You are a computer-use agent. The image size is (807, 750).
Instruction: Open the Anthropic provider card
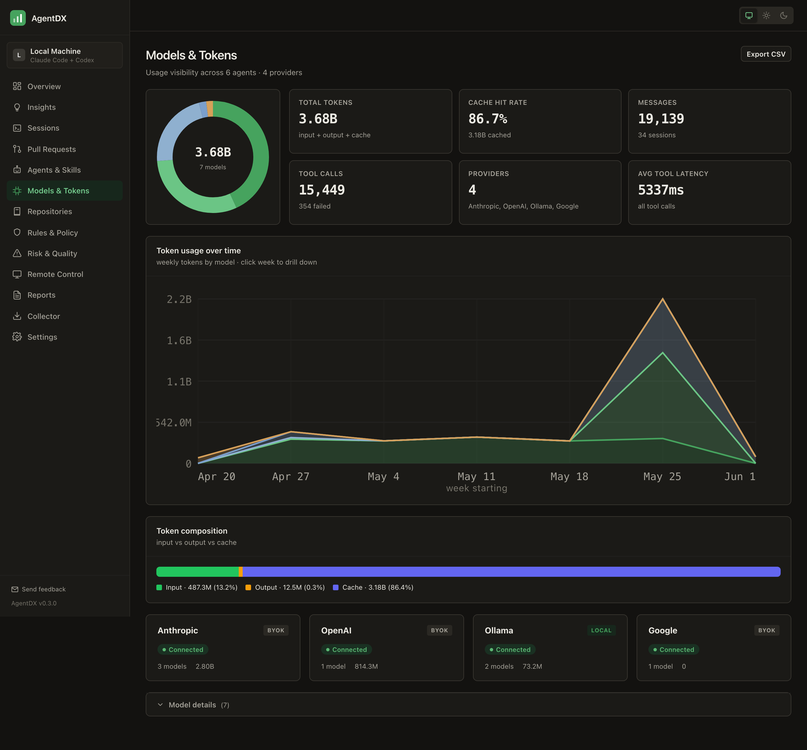coord(223,648)
